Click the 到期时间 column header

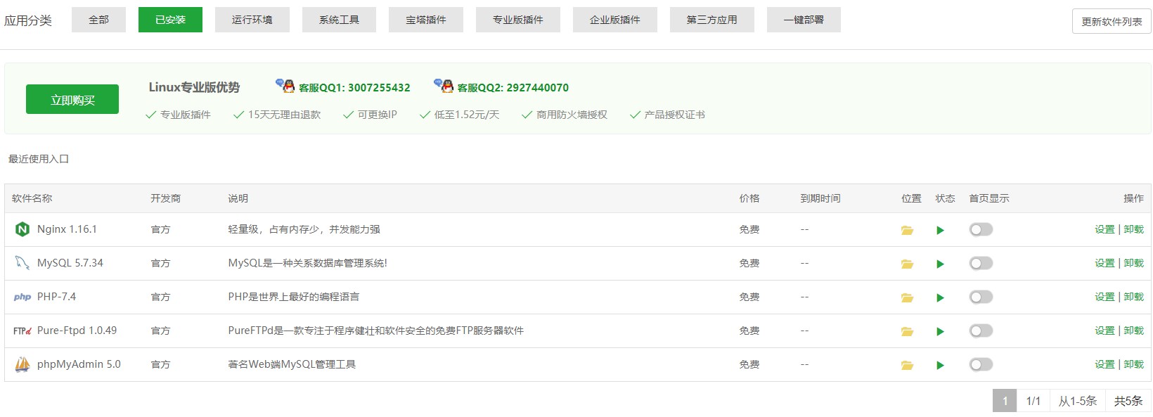click(x=820, y=198)
